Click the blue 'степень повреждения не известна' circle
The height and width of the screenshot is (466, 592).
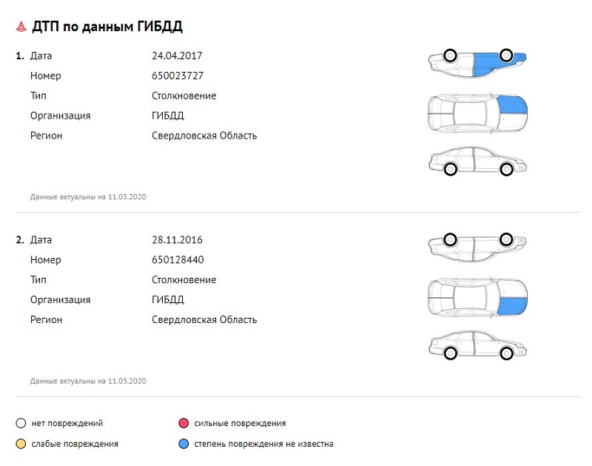click(184, 444)
